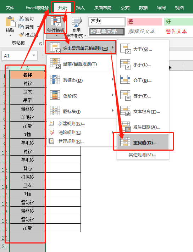Click the Greater Than rule icon
This screenshot has width=193, height=252.
(x=126, y=49)
